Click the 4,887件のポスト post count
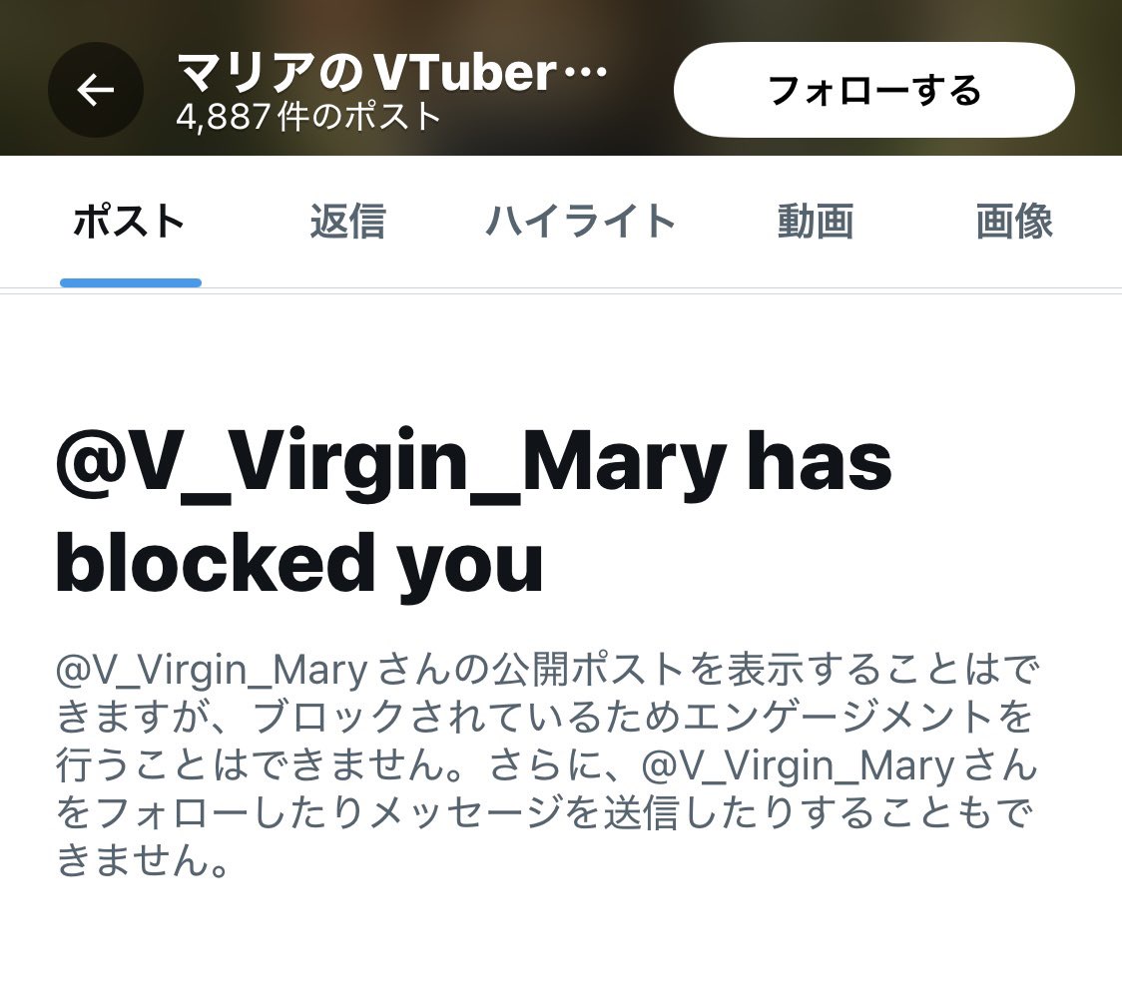This screenshot has height=1005, width=1122. (308, 116)
